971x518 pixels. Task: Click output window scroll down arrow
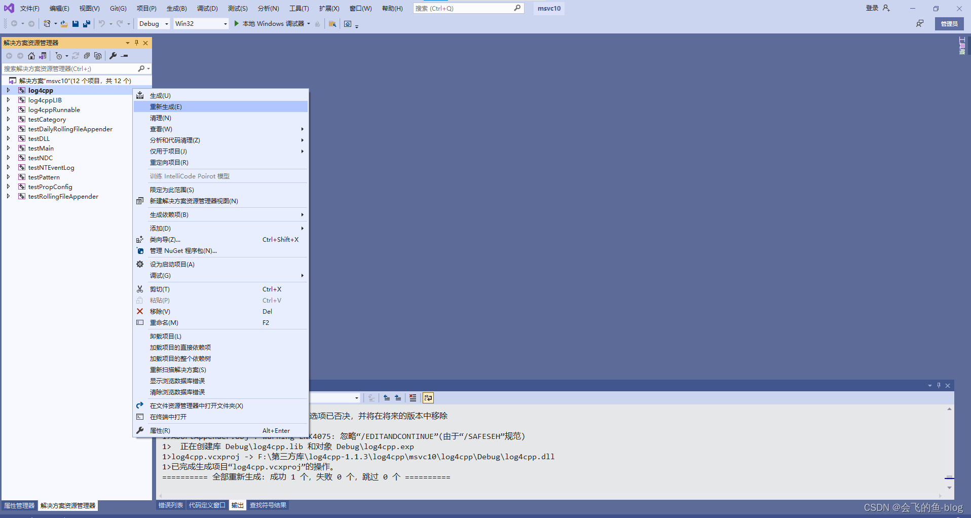949,487
